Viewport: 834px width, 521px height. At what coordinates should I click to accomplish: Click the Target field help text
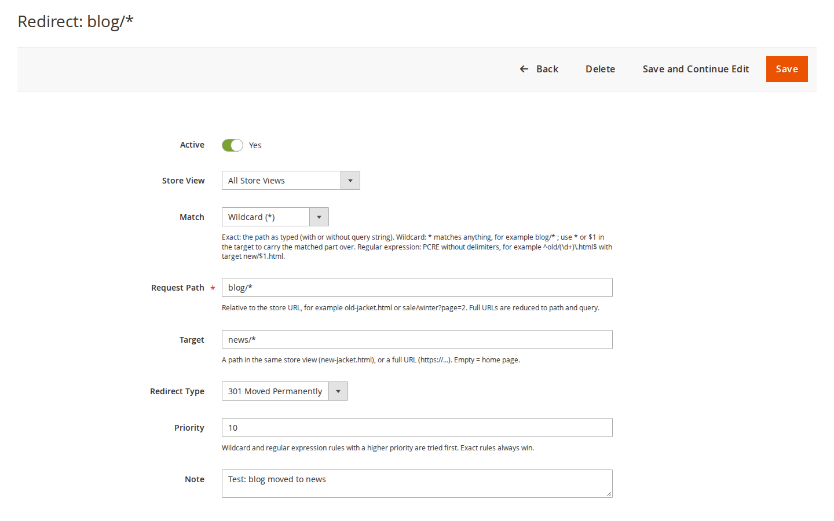(371, 360)
